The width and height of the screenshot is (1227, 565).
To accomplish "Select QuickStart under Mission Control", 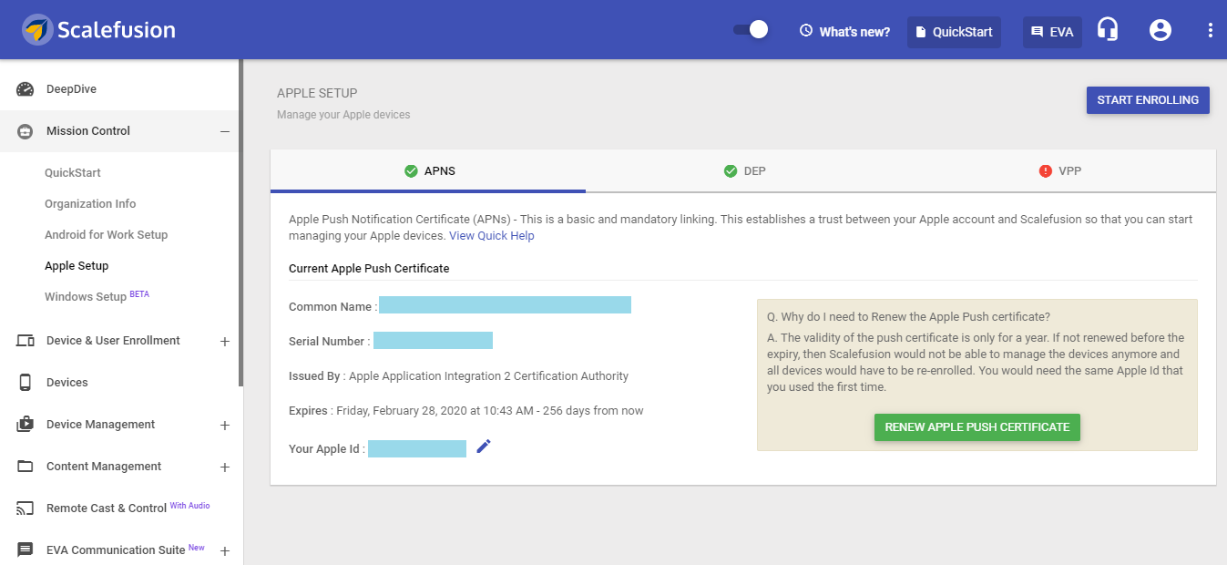I will (73, 173).
